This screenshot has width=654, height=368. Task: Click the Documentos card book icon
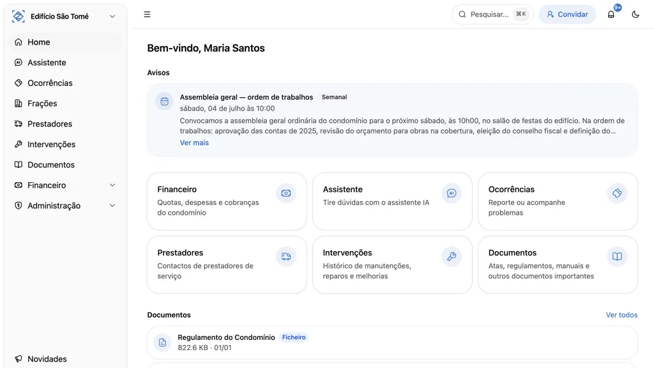tap(618, 257)
